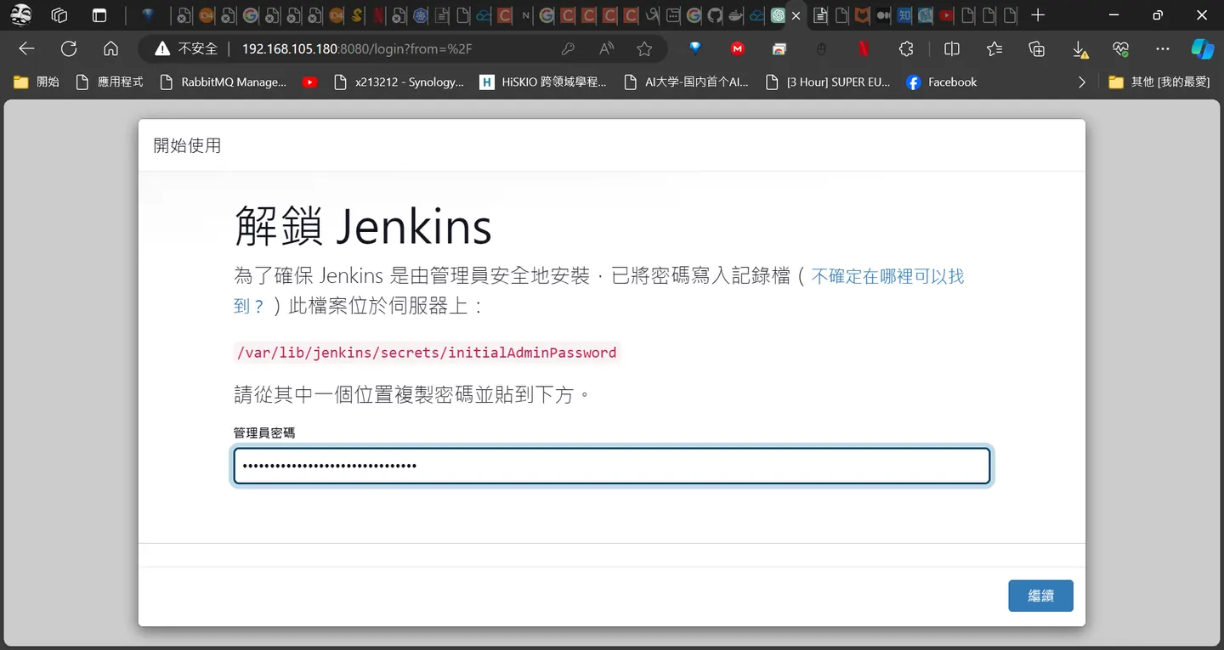
Task: Open the Facebook bookmark
Action: tap(942, 82)
